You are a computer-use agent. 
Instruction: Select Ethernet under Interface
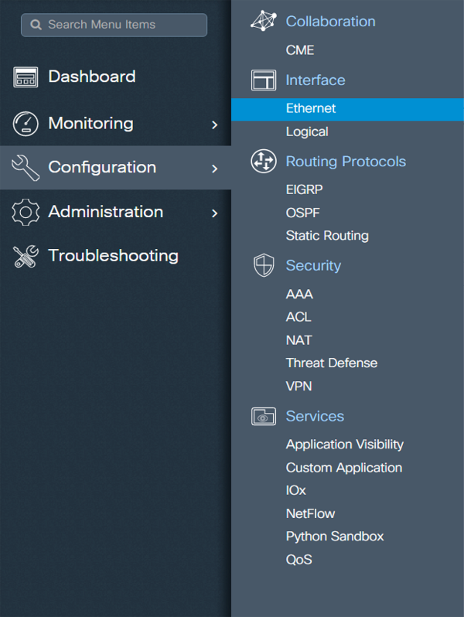coord(311,109)
